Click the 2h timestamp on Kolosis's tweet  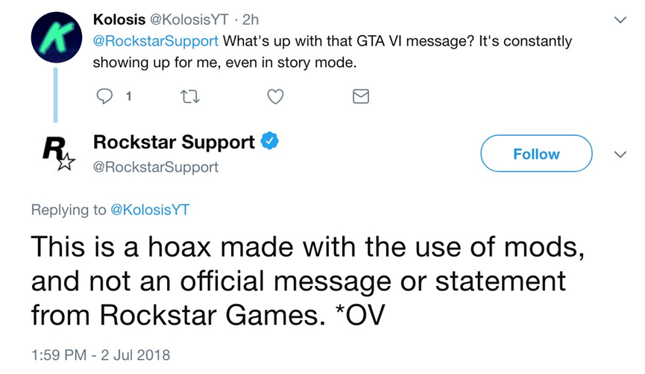click(248, 19)
